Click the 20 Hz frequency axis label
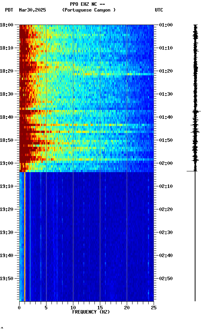 [x=127, y=308]
